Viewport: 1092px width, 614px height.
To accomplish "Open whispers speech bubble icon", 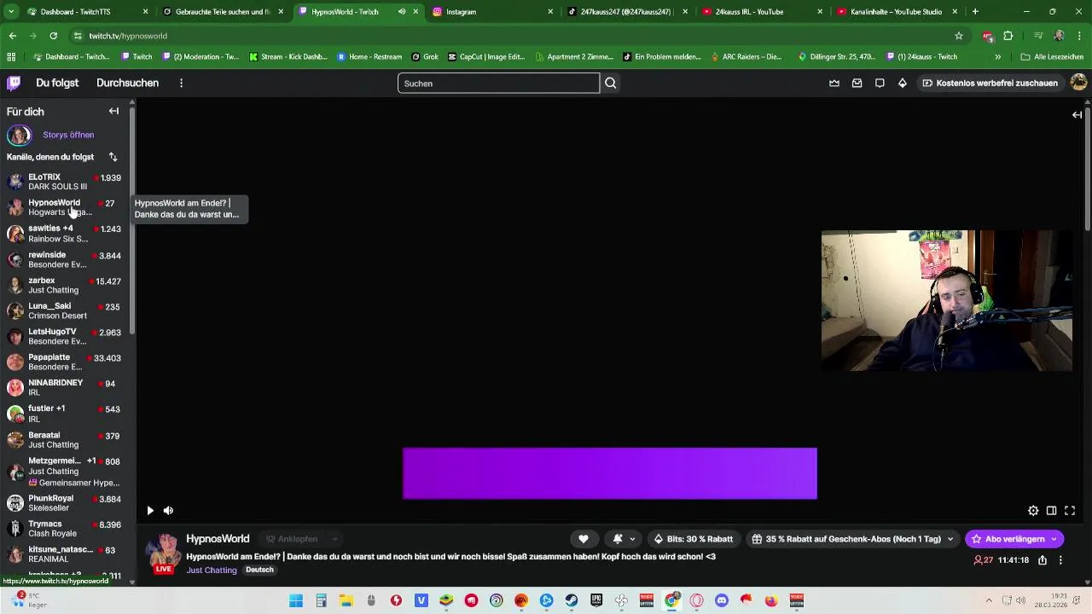I will point(880,83).
